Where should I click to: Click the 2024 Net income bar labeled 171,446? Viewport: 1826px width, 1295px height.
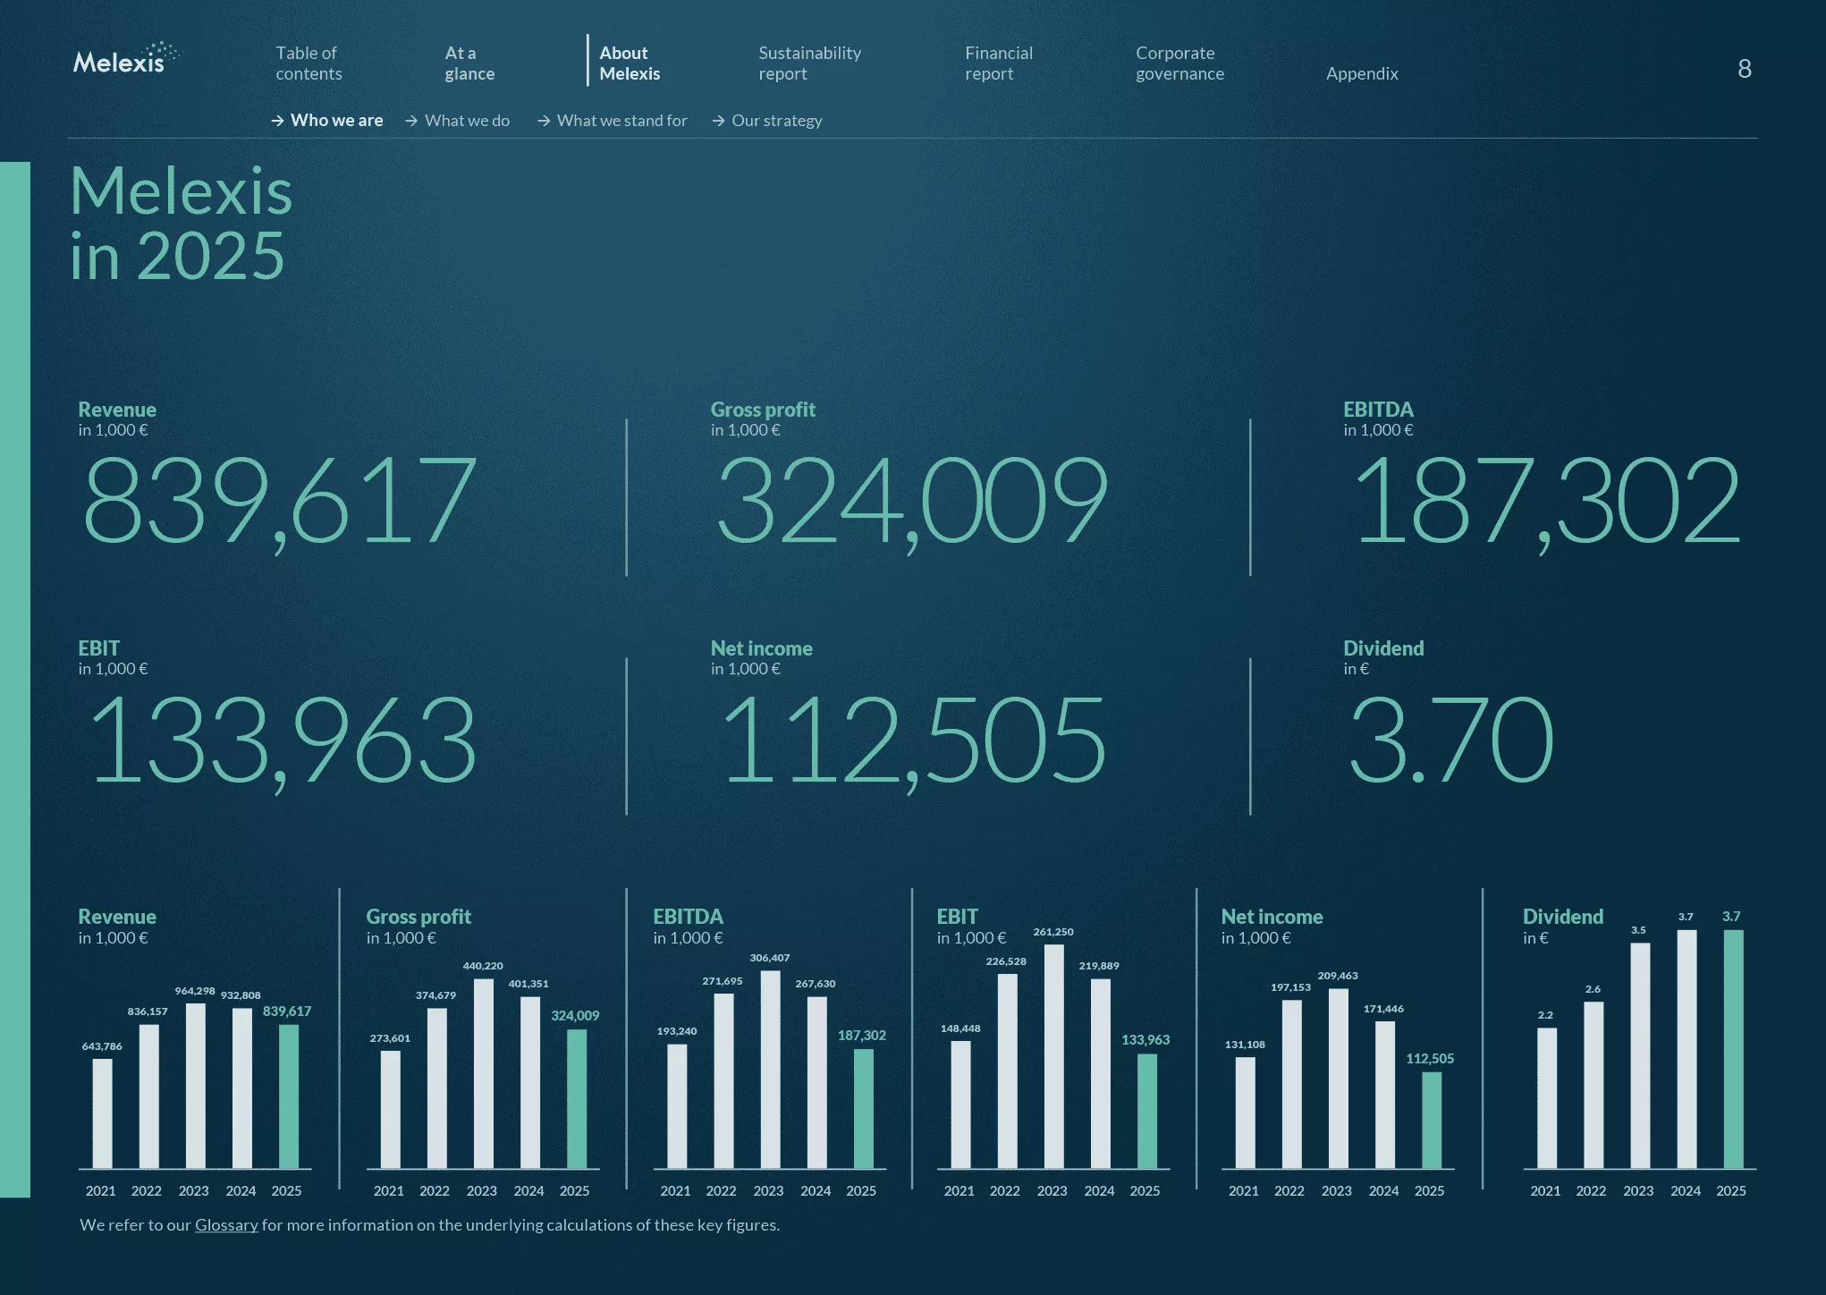click(1384, 1095)
